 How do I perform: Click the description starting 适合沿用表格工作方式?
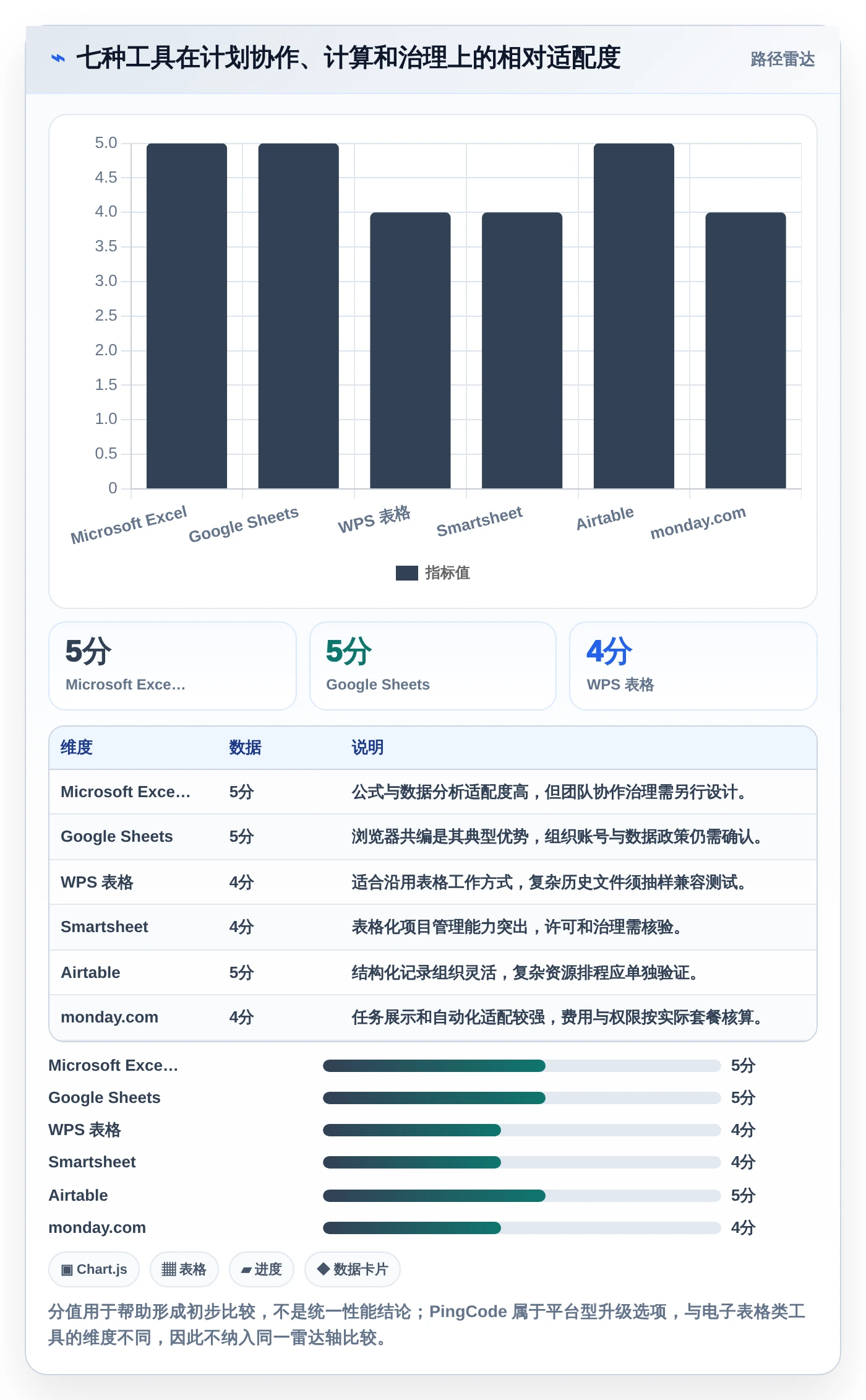tap(551, 883)
